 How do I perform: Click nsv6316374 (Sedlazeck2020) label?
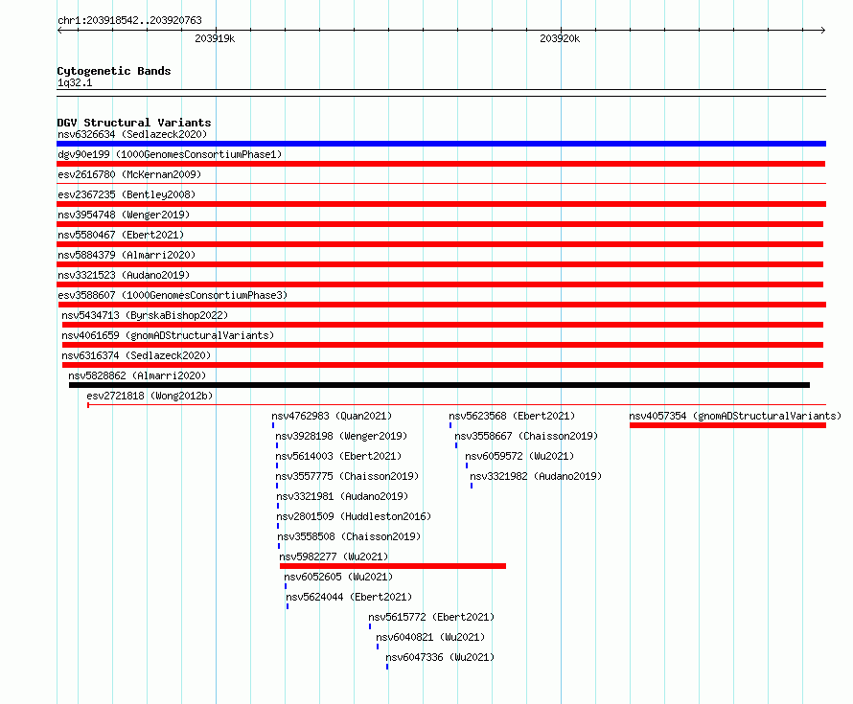point(136,355)
